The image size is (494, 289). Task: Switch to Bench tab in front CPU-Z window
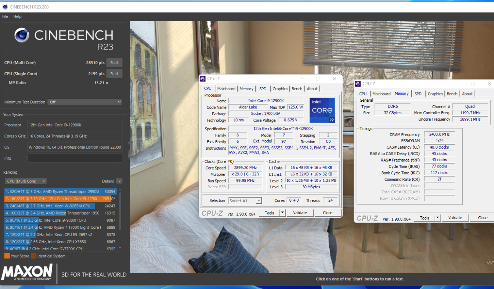(297, 89)
